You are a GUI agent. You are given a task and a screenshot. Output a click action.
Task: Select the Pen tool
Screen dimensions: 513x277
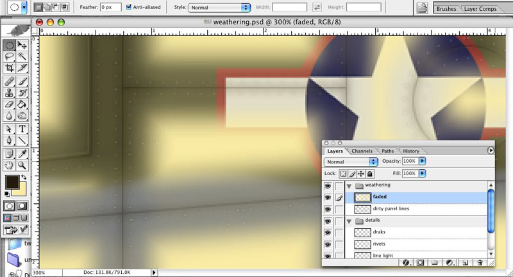10,140
